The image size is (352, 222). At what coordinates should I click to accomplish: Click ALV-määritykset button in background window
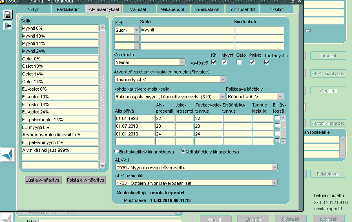(328, 73)
